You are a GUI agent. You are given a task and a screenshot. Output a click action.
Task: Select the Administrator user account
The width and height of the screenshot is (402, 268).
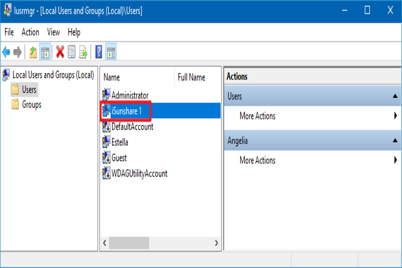130,95
